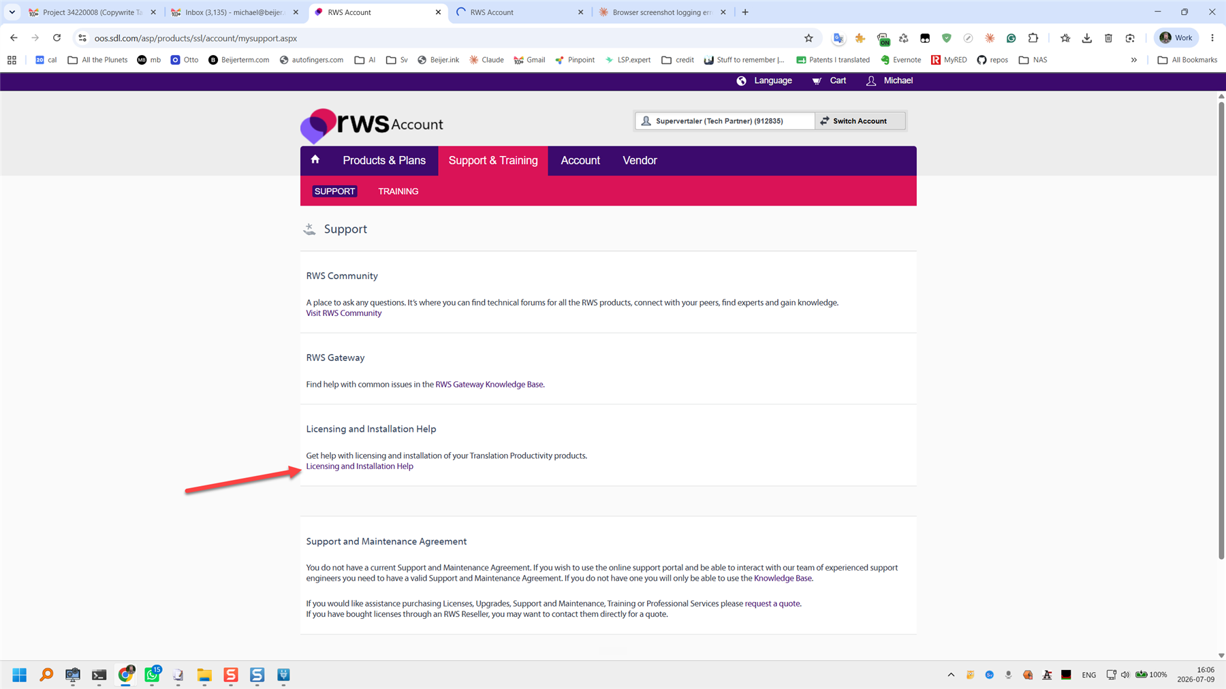Open Licensing and Installation Help link
1226x689 pixels.
tap(360, 466)
